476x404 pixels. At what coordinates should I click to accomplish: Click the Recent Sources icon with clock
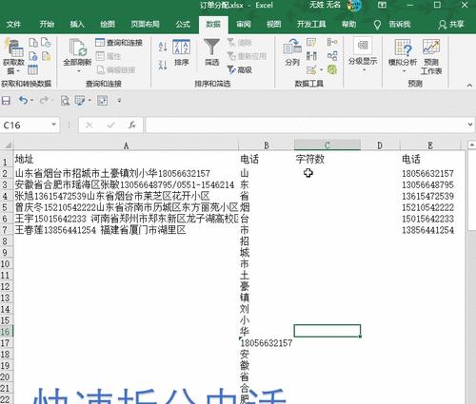[47, 43]
